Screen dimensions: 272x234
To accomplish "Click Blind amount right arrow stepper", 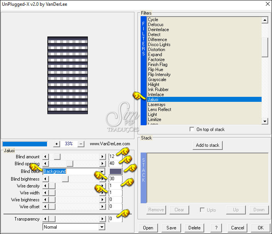I will point(102,157).
